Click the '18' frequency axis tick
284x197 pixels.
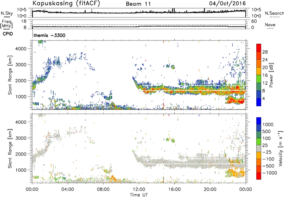click(x=24, y=21)
